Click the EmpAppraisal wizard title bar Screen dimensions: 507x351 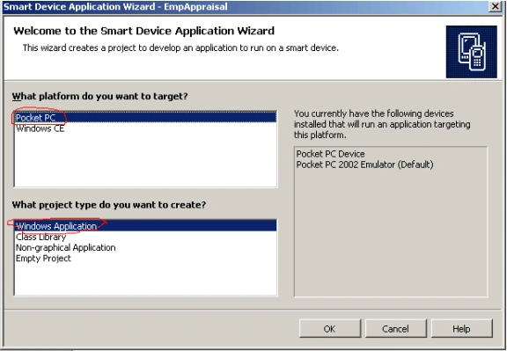point(245,6)
